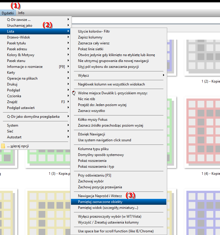The height and width of the screenshot is (235, 220).
Task: Select the 1 (3) - Kopie.p file label
Action: coord(60,174)
